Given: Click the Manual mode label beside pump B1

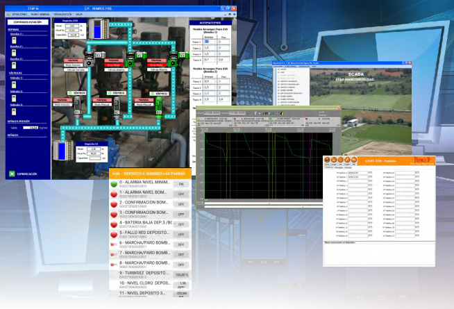Looking at the screenshot, I should [62, 100].
